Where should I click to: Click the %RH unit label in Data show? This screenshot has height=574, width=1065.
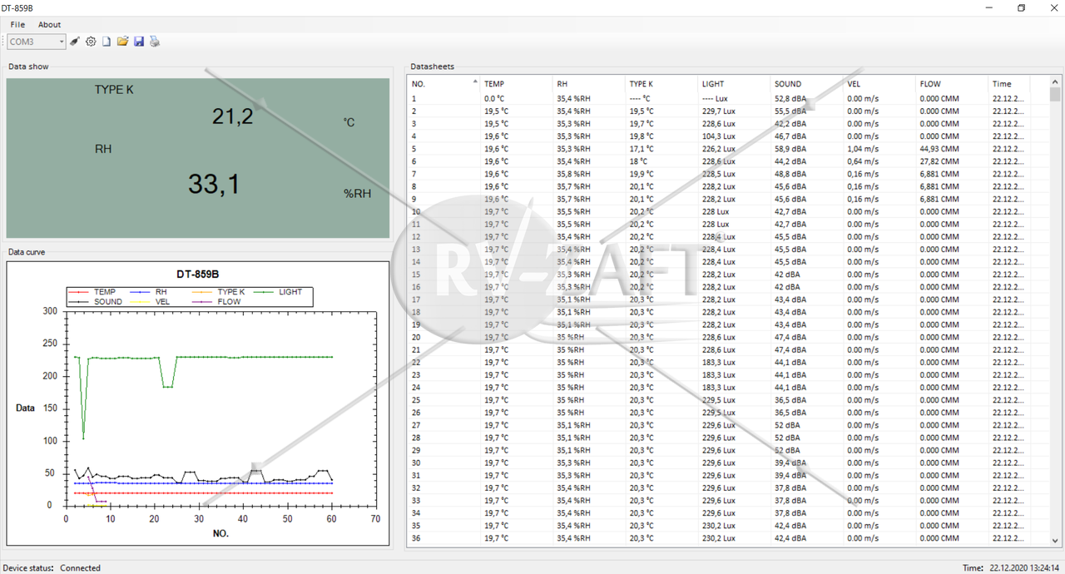357,193
